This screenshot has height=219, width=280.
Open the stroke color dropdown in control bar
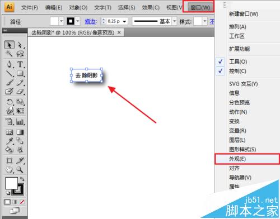click(x=78, y=21)
